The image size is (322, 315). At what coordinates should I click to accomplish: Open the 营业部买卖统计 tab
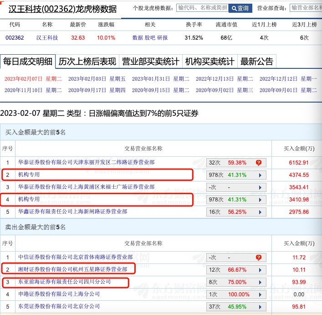(150, 62)
